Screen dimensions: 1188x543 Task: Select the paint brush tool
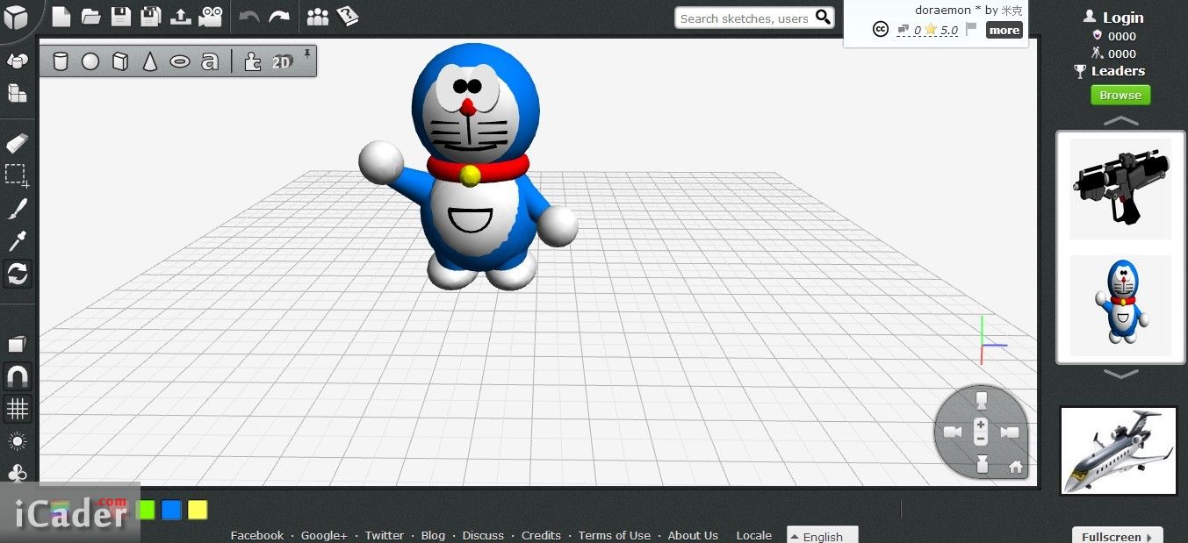tap(18, 208)
